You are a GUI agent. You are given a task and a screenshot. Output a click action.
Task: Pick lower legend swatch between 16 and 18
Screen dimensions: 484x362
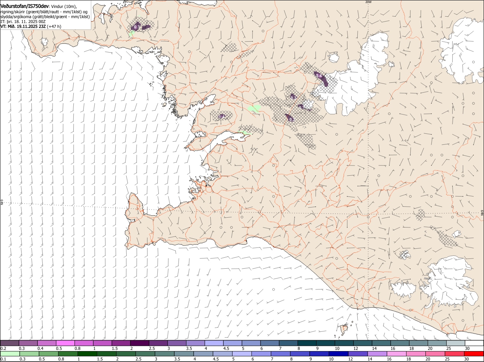tap(396, 354)
